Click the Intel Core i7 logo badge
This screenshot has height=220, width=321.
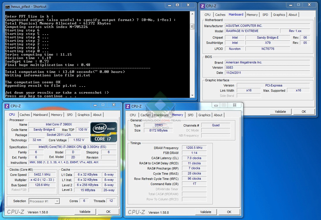click(x=104, y=132)
